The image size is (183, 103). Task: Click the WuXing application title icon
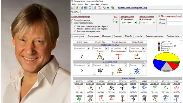tap(72, 1)
